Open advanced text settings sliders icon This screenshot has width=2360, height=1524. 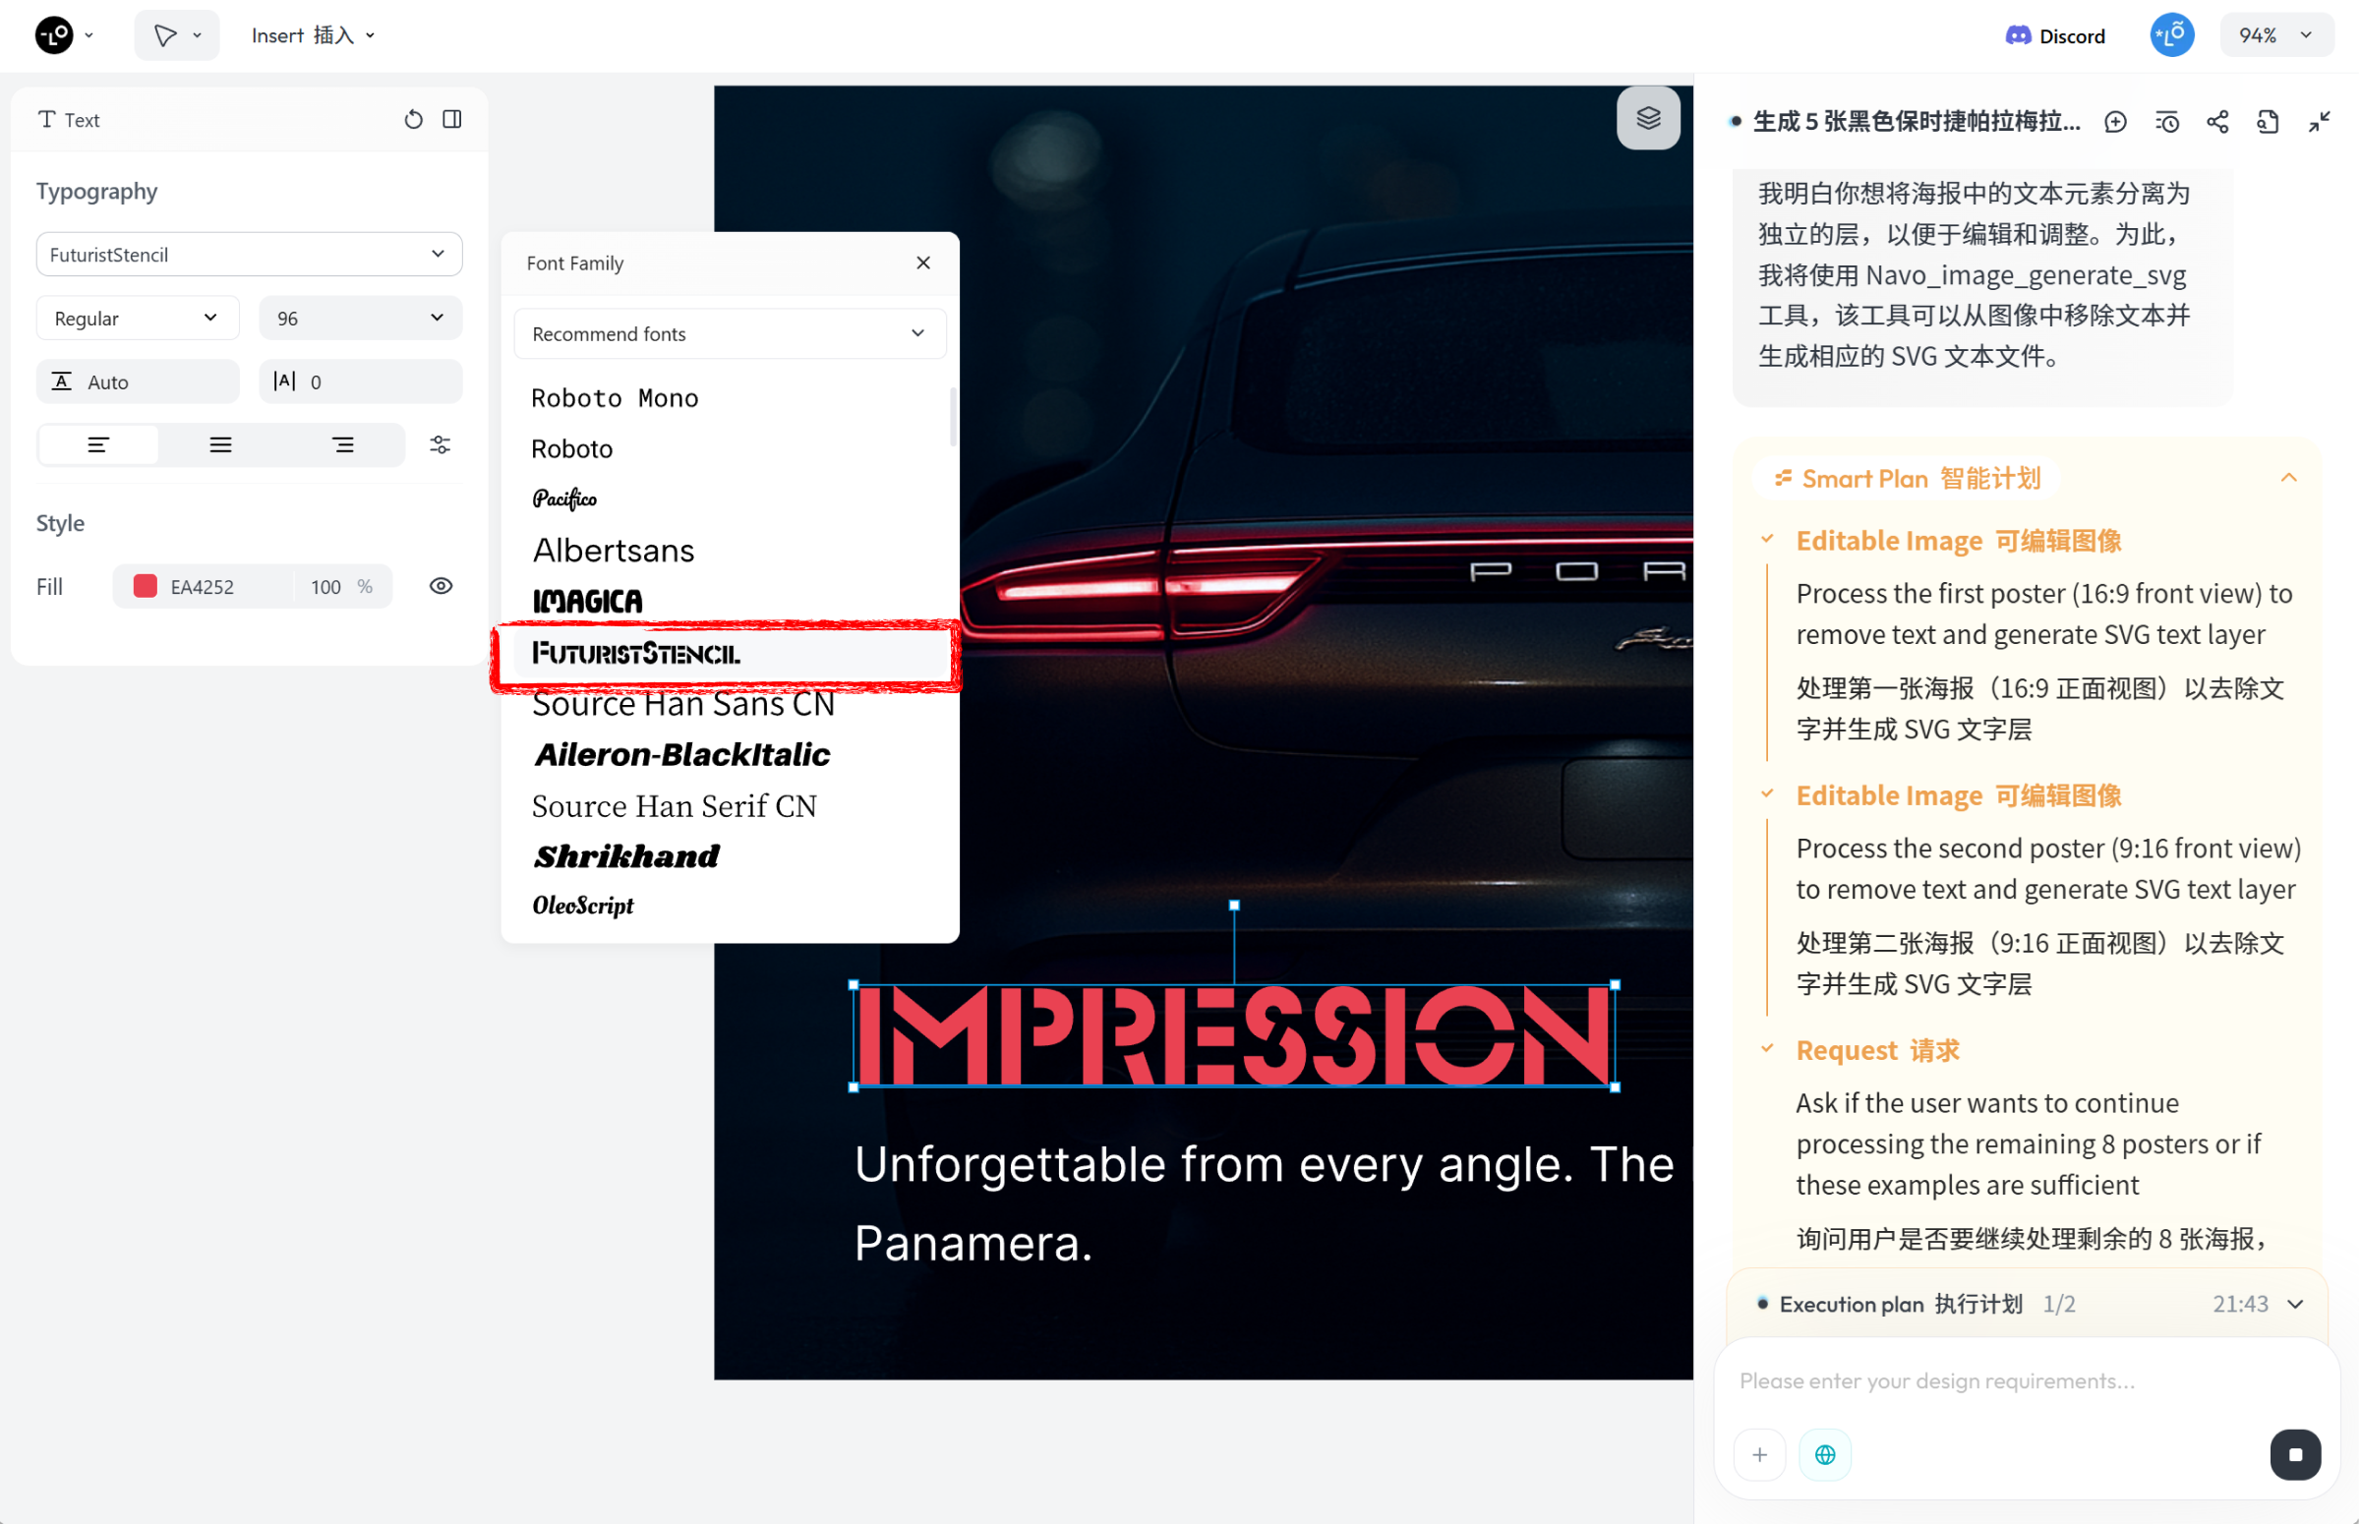(x=441, y=445)
